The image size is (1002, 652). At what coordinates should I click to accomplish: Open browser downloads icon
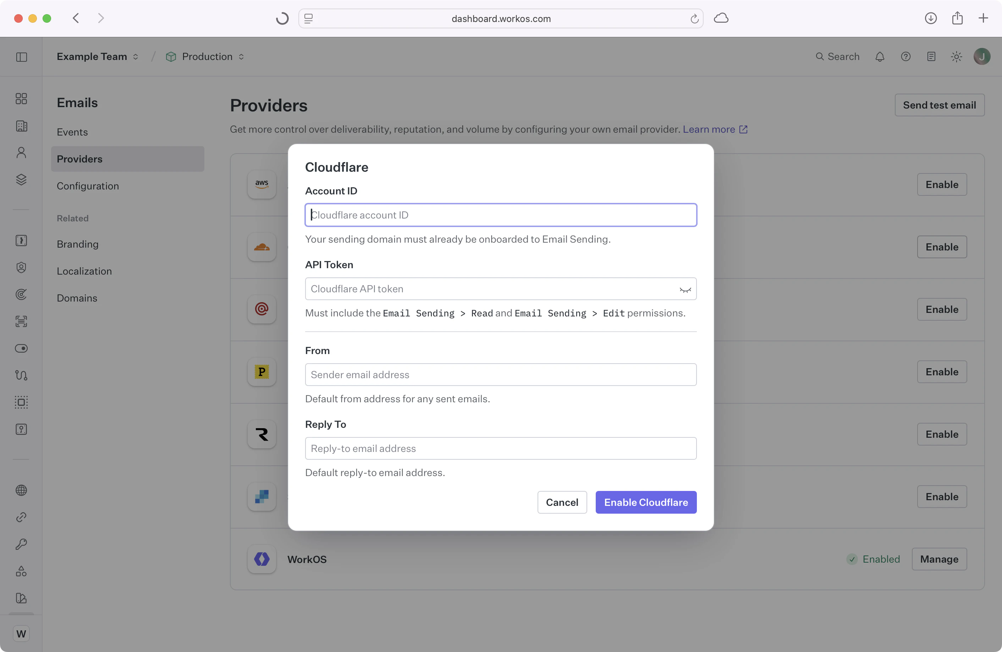(931, 18)
